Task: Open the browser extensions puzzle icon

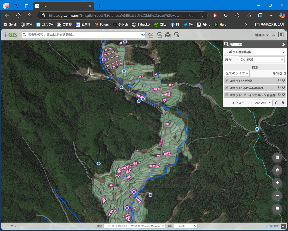Action: pos(237,15)
